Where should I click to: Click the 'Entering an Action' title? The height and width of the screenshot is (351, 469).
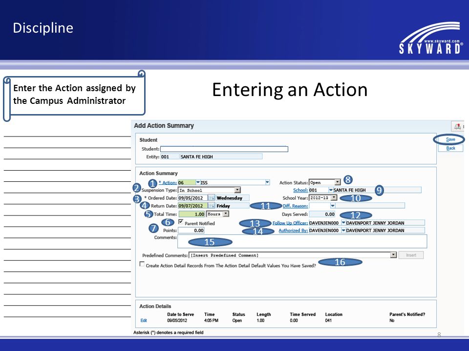[290, 90]
